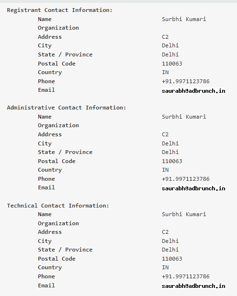Click the Administrative Contact Information heading
Image resolution: width=237 pixels, height=296 pixels.
click(x=66, y=108)
